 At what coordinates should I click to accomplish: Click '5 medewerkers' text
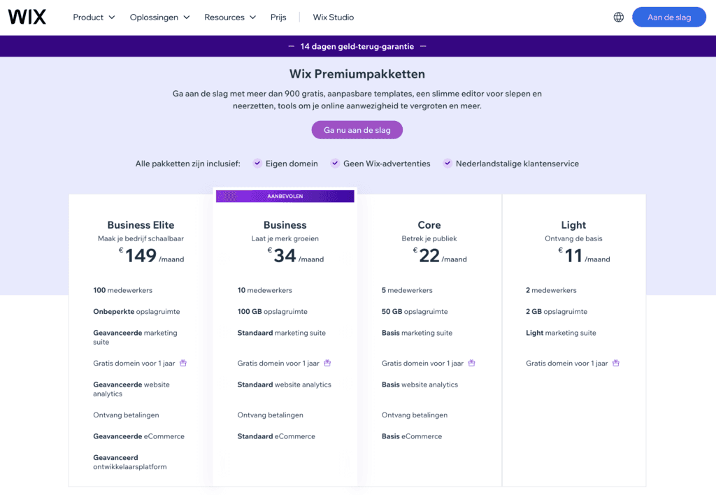(x=408, y=290)
